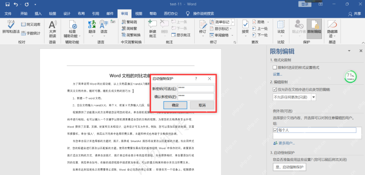This screenshot has width=365, height=175.
Task: Uncheck 仅允许在文档中进行此类型的编辑
Action: (275, 89)
